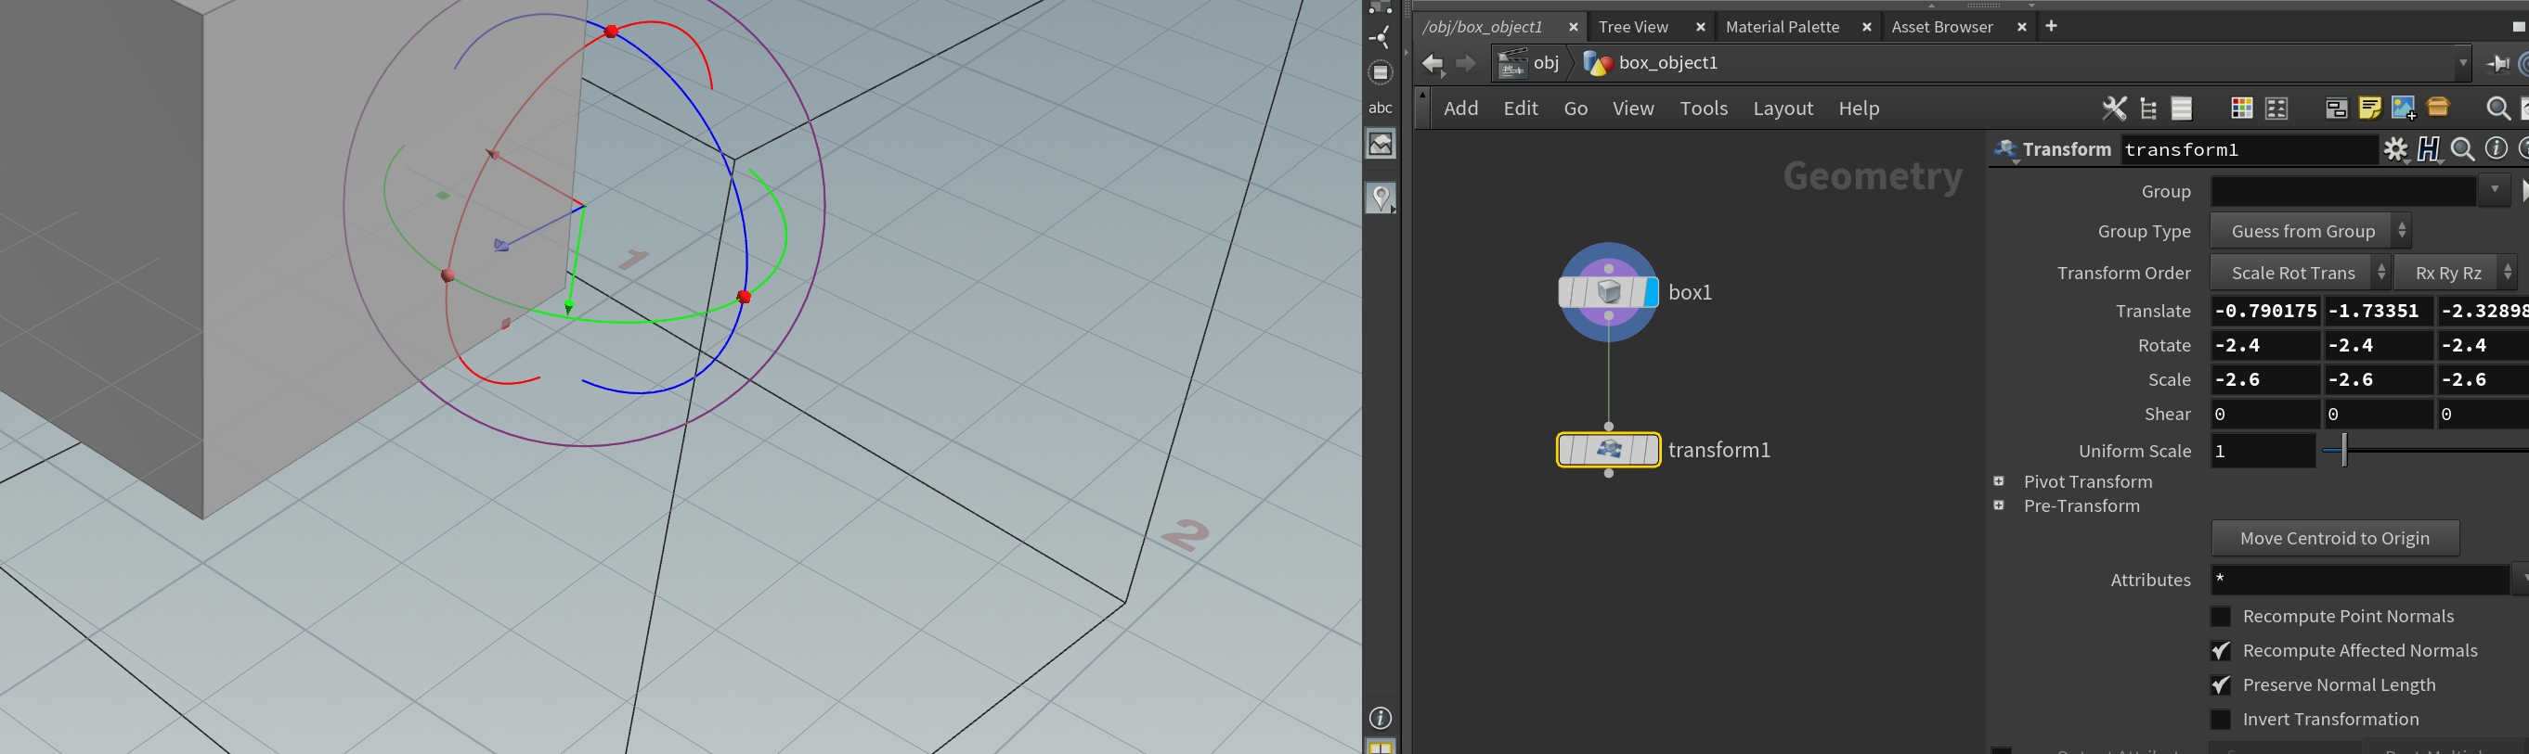Click the color palette grid icon
The width and height of the screenshot is (2529, 754).
[x=2241, y=108]
